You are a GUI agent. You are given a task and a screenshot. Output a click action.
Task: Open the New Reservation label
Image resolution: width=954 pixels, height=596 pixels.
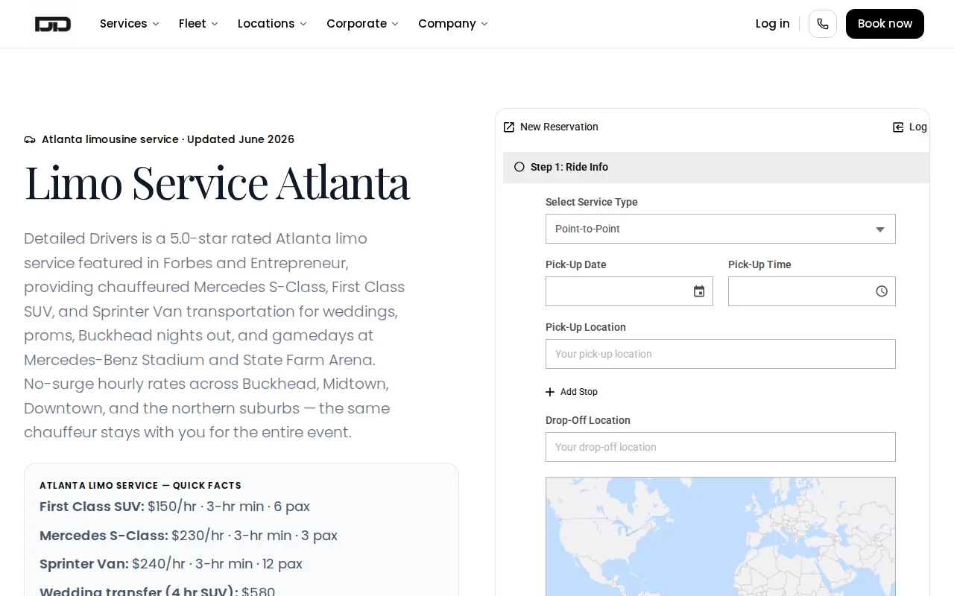tap(559, 127)
